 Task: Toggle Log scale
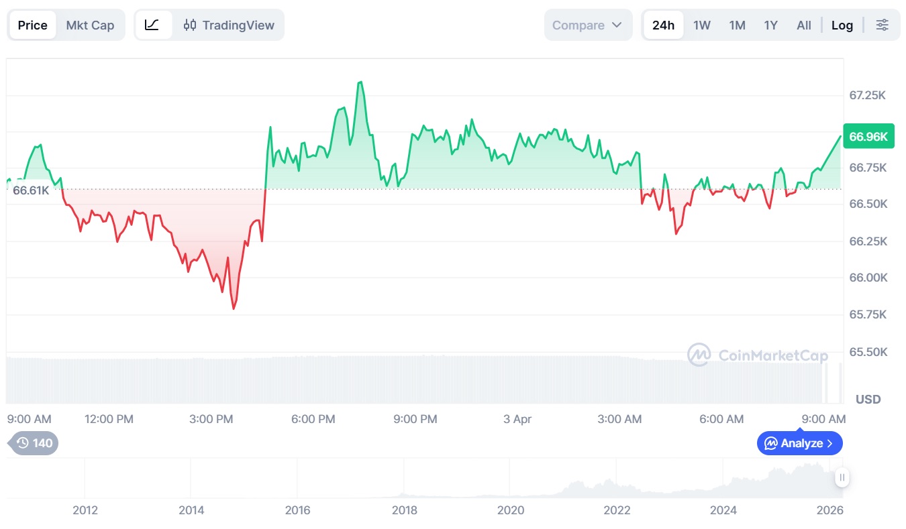[x=842, y=25]
